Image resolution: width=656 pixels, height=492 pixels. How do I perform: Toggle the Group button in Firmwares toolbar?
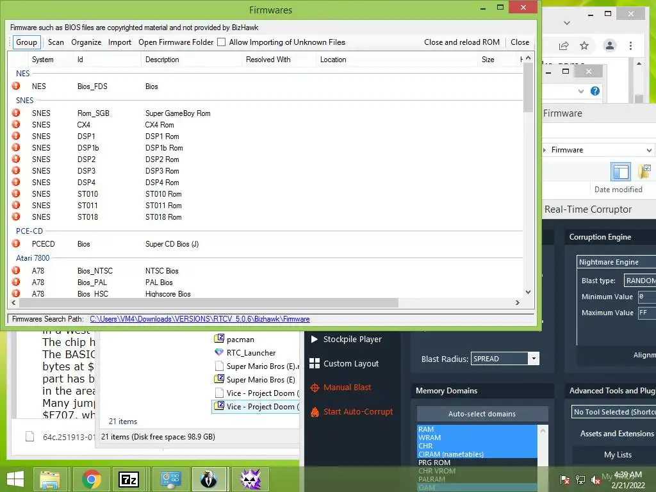[27, 42]
